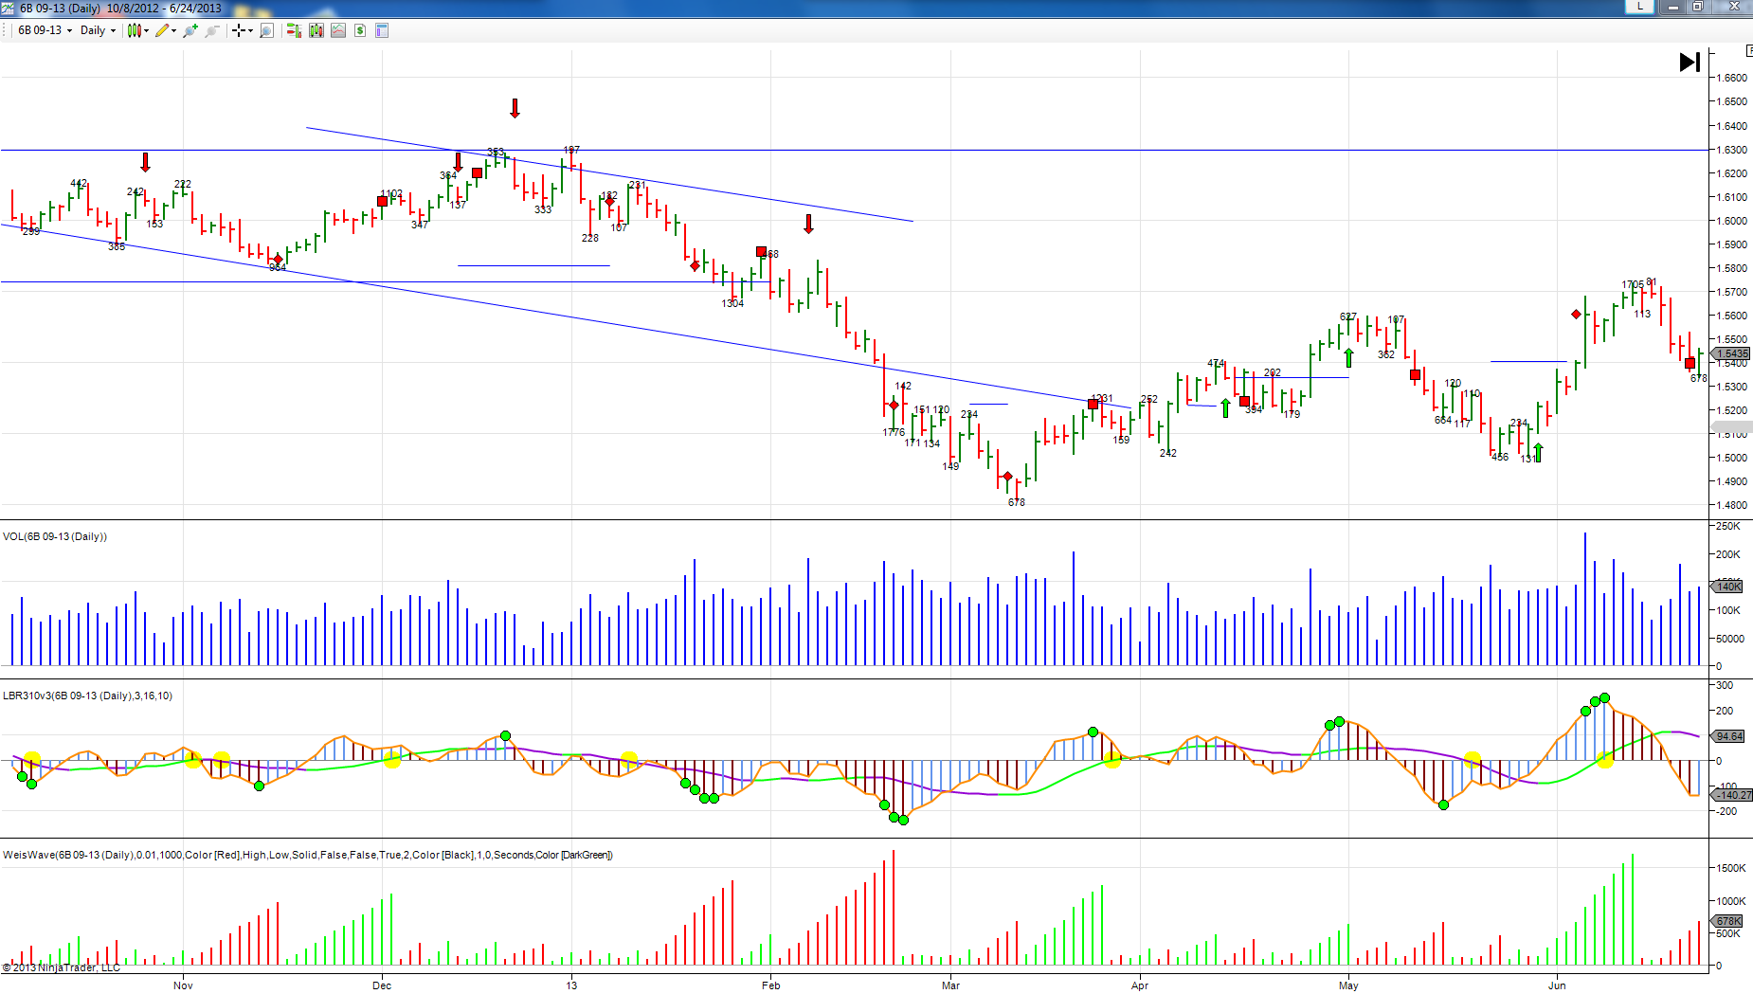Grab the toolbar grip handle
Image resolution: width=1753 pixels, height=994 pixels.
pos(6,30)
